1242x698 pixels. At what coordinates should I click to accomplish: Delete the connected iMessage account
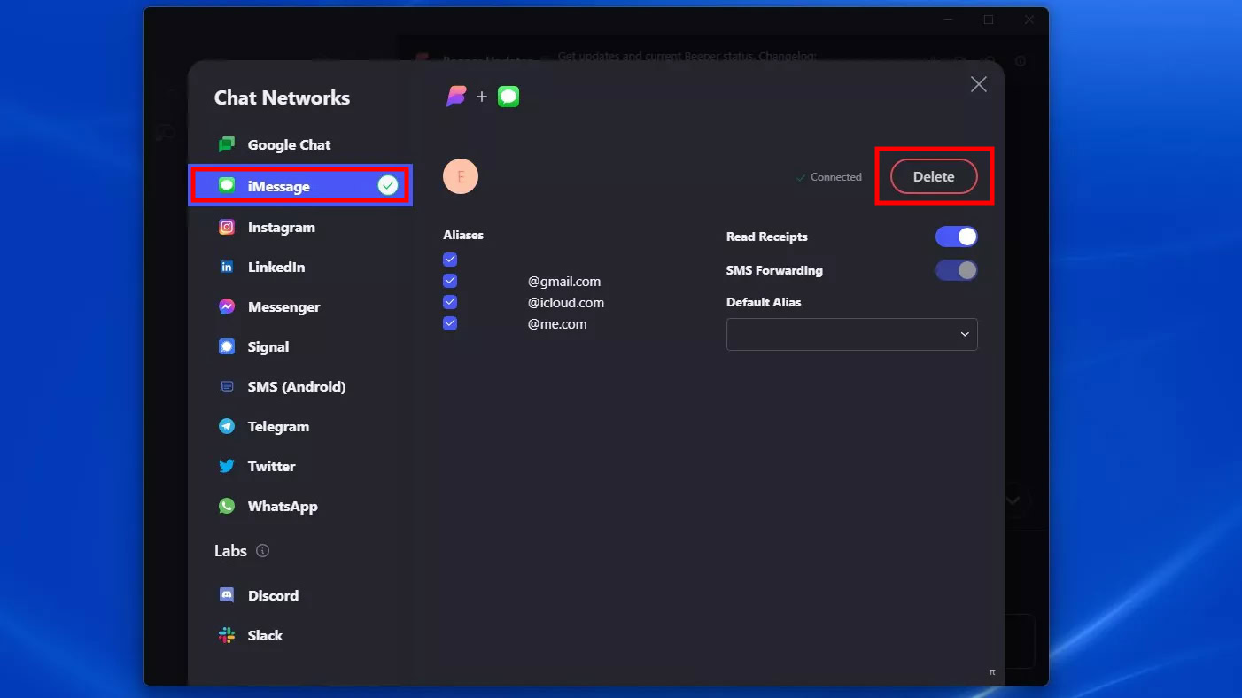pos(934,176)
